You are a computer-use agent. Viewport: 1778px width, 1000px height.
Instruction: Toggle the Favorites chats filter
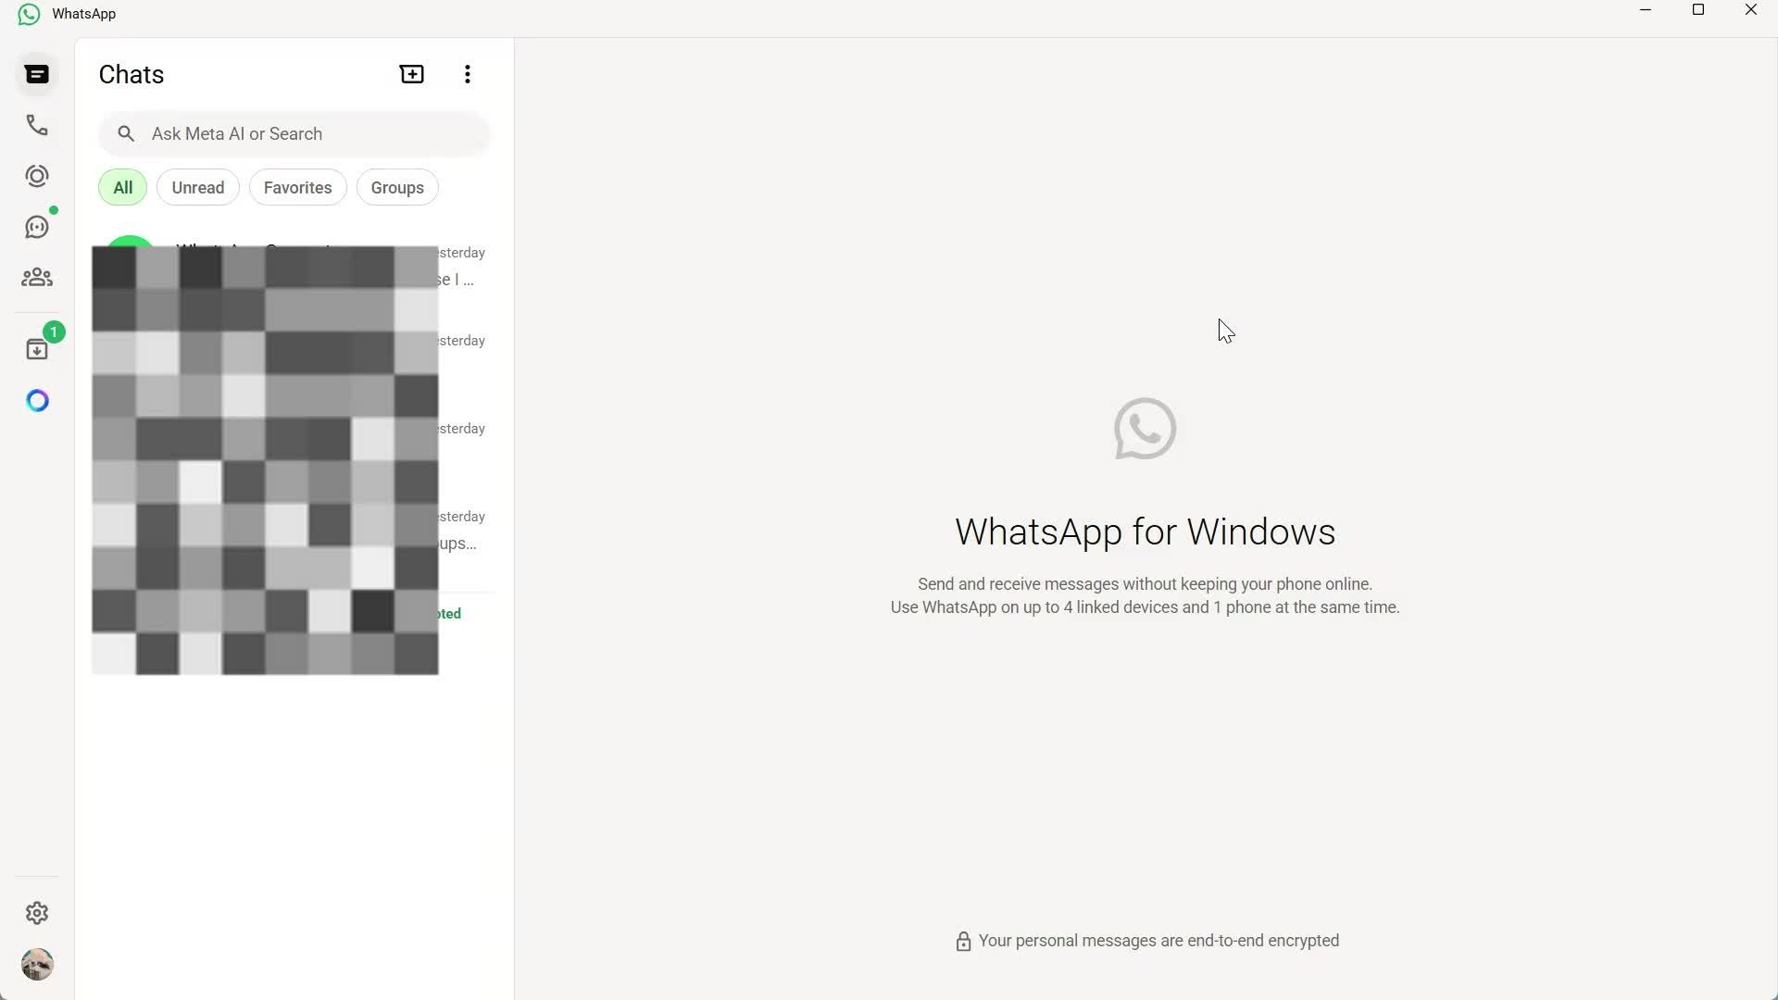pos(297,187)
